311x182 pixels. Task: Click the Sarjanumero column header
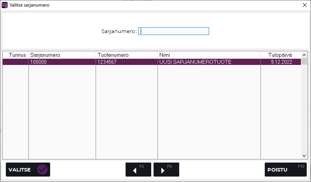pos(62,55)
